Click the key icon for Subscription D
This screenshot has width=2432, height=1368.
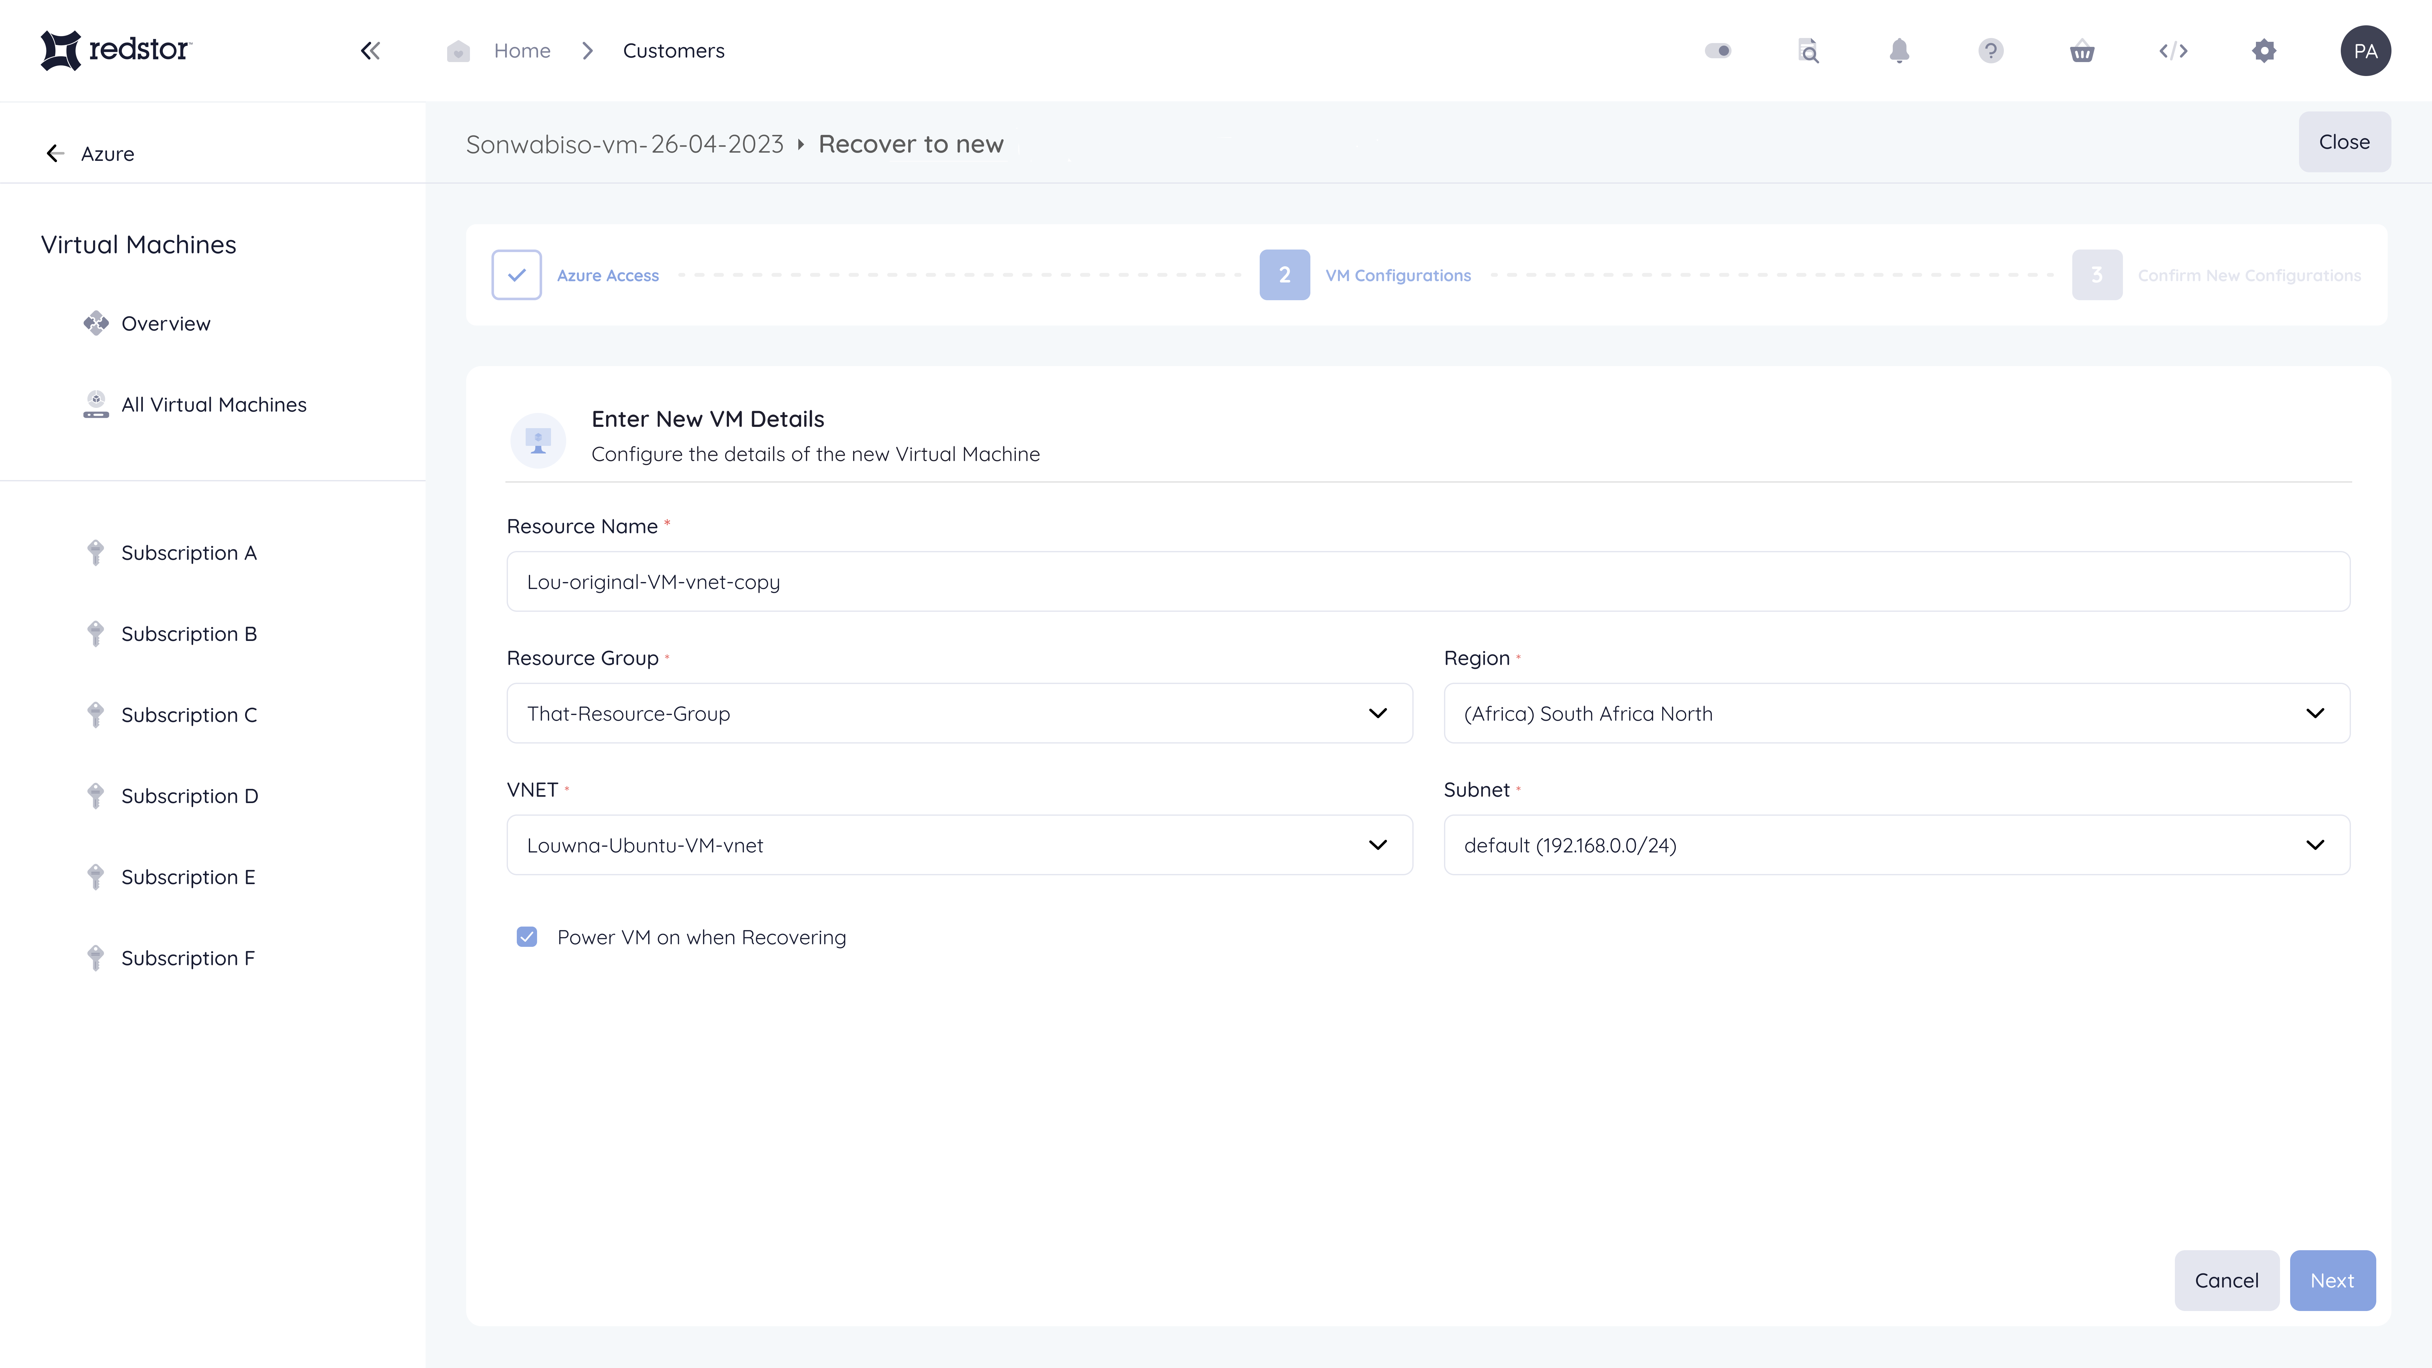tap(95, 796)
